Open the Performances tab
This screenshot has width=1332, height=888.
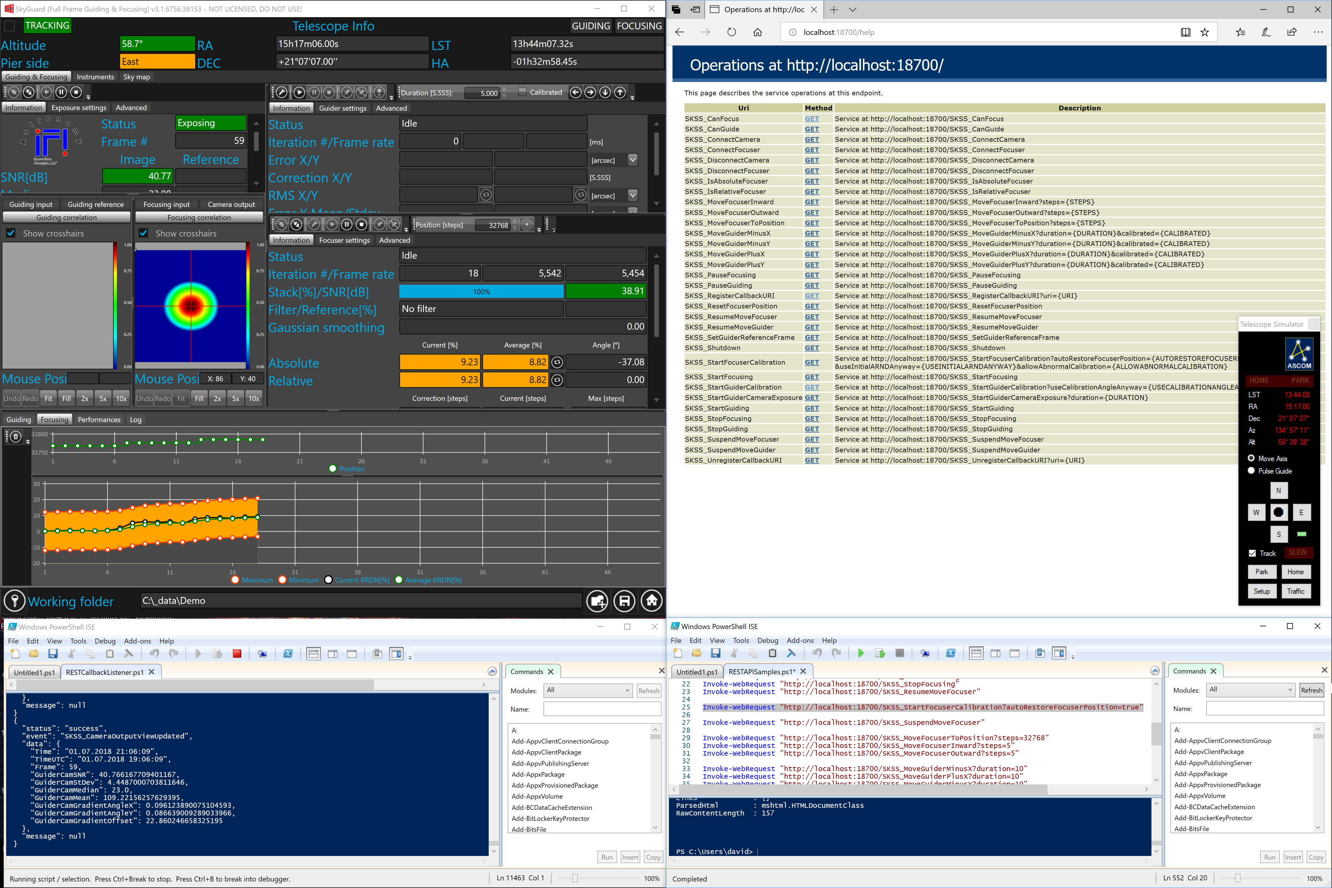[x=99, y=420]
